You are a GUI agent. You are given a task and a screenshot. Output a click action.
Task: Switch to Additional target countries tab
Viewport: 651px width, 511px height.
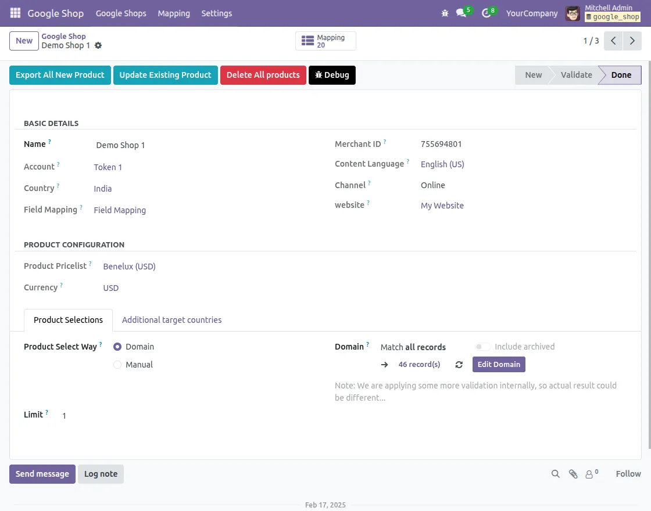click(x=171, y=320)
